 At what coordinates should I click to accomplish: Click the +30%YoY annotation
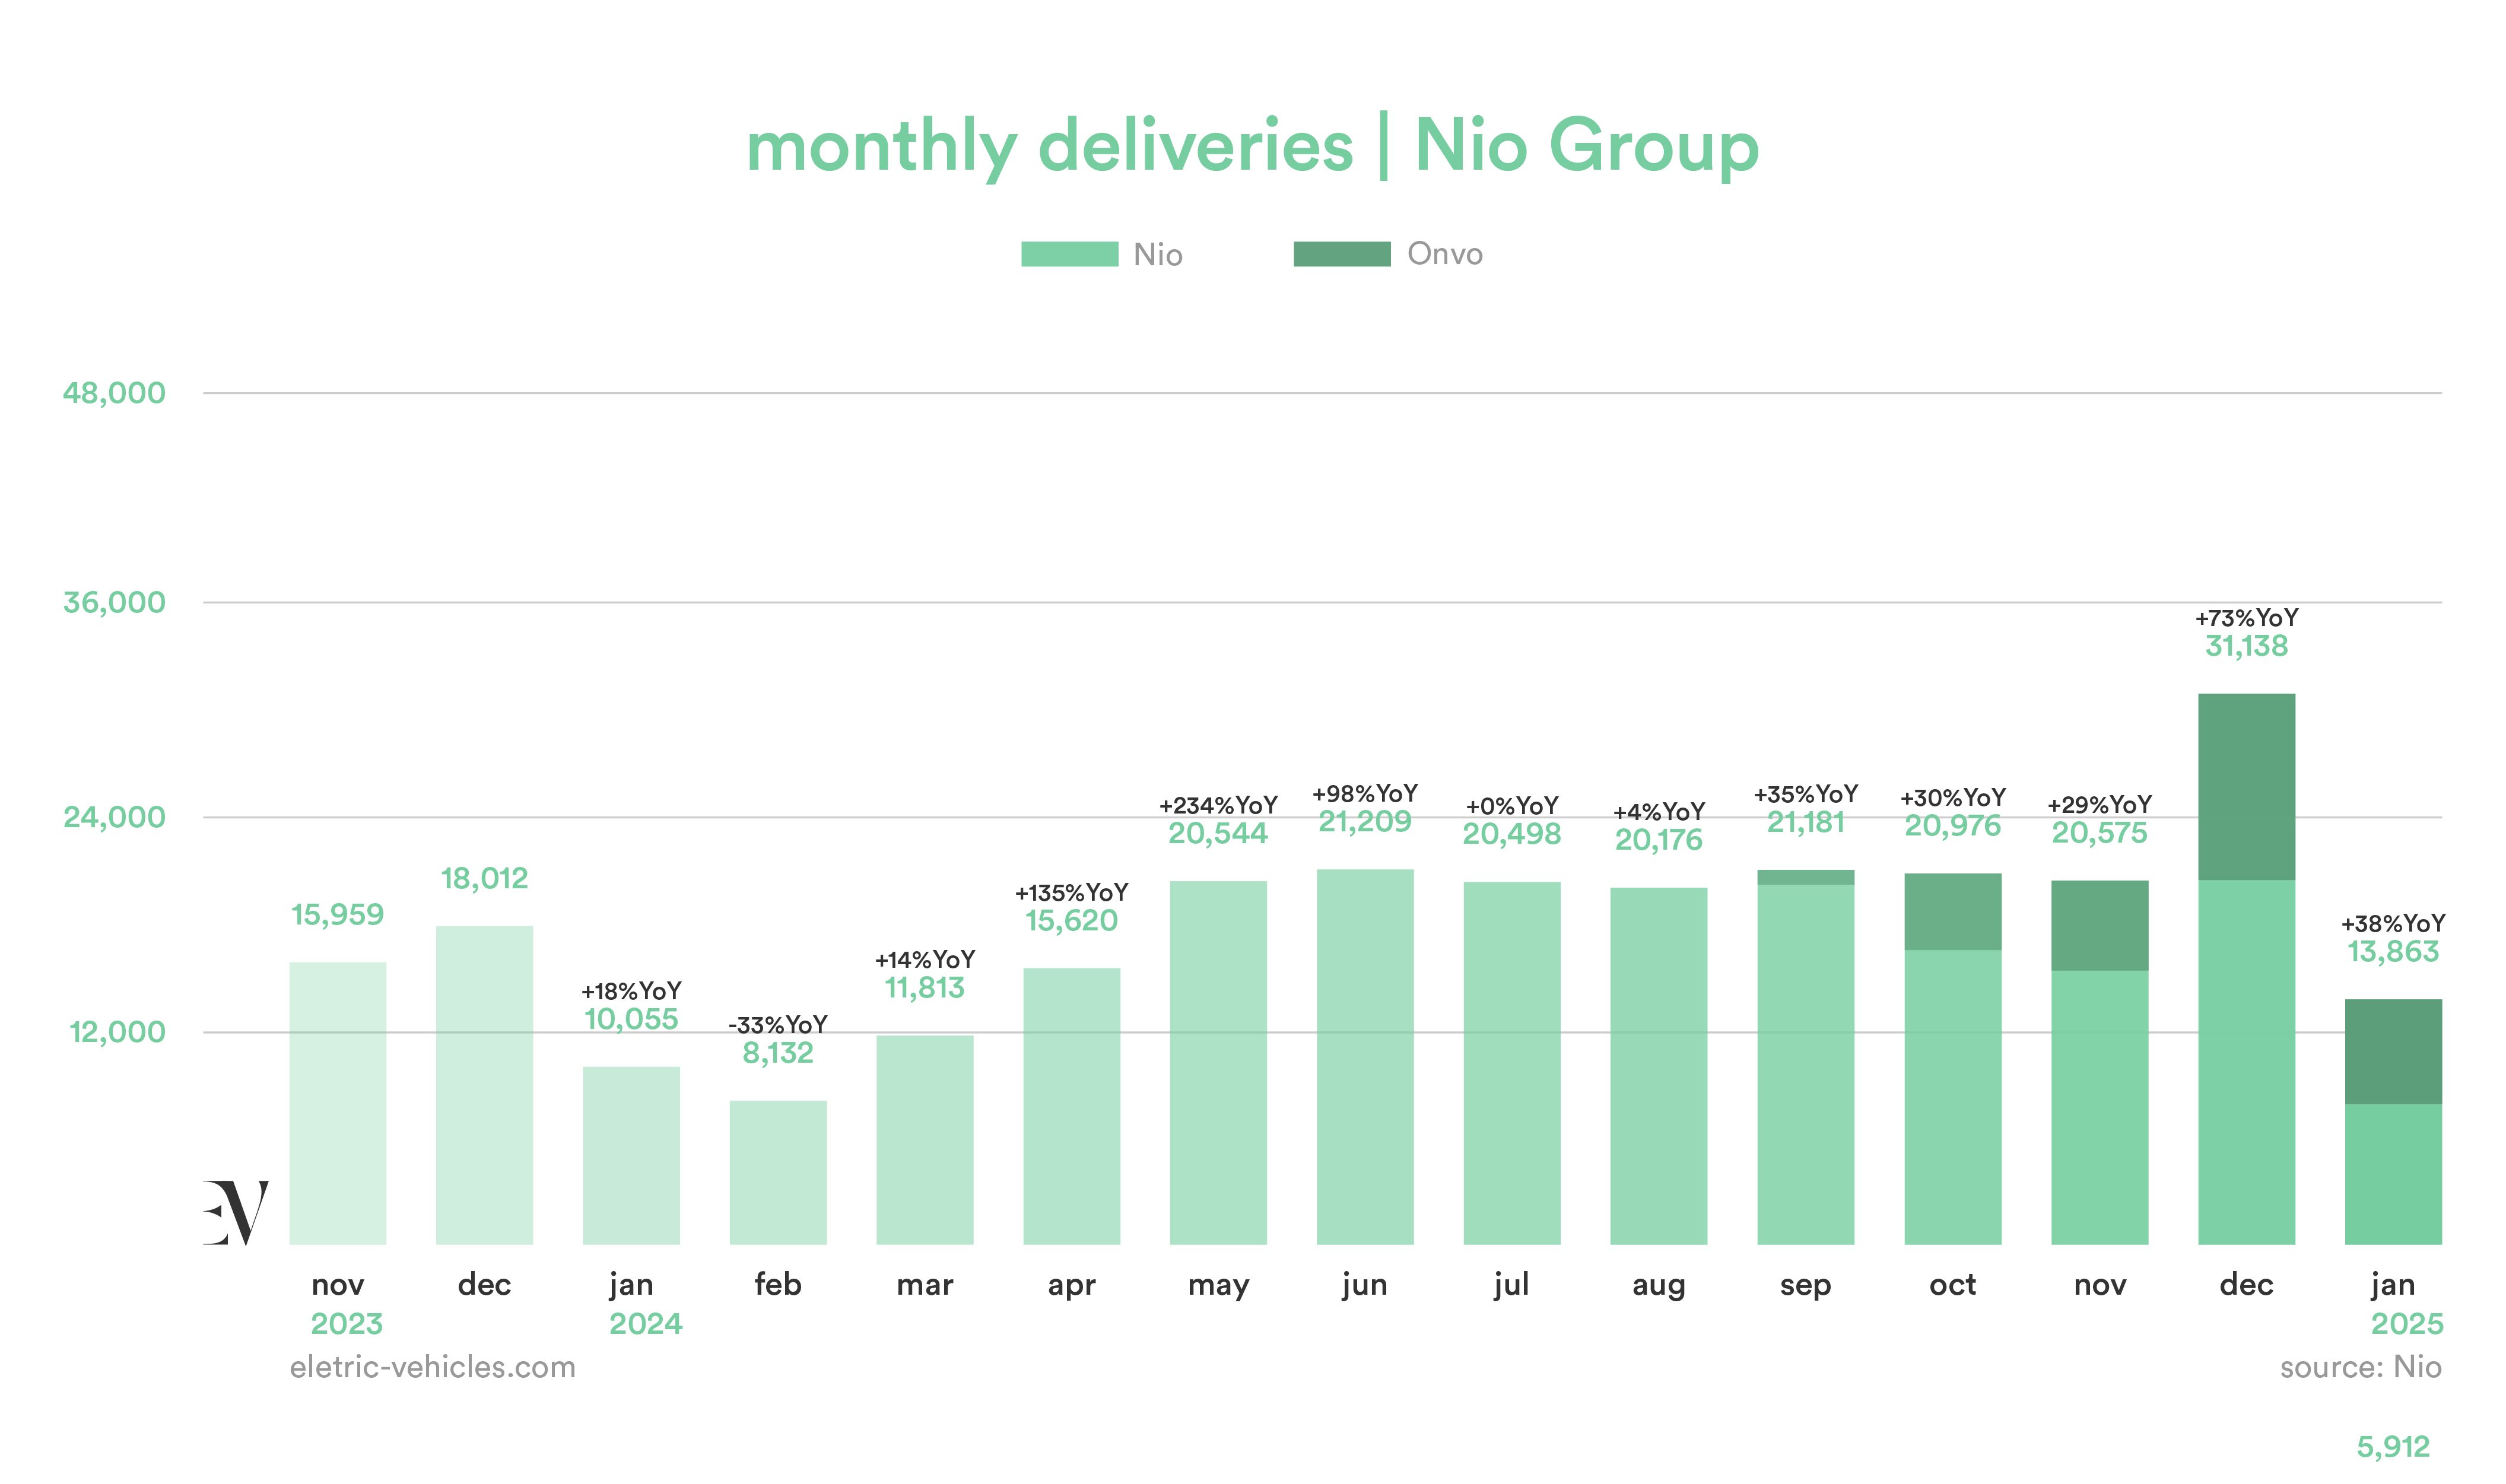[1953, 798]
